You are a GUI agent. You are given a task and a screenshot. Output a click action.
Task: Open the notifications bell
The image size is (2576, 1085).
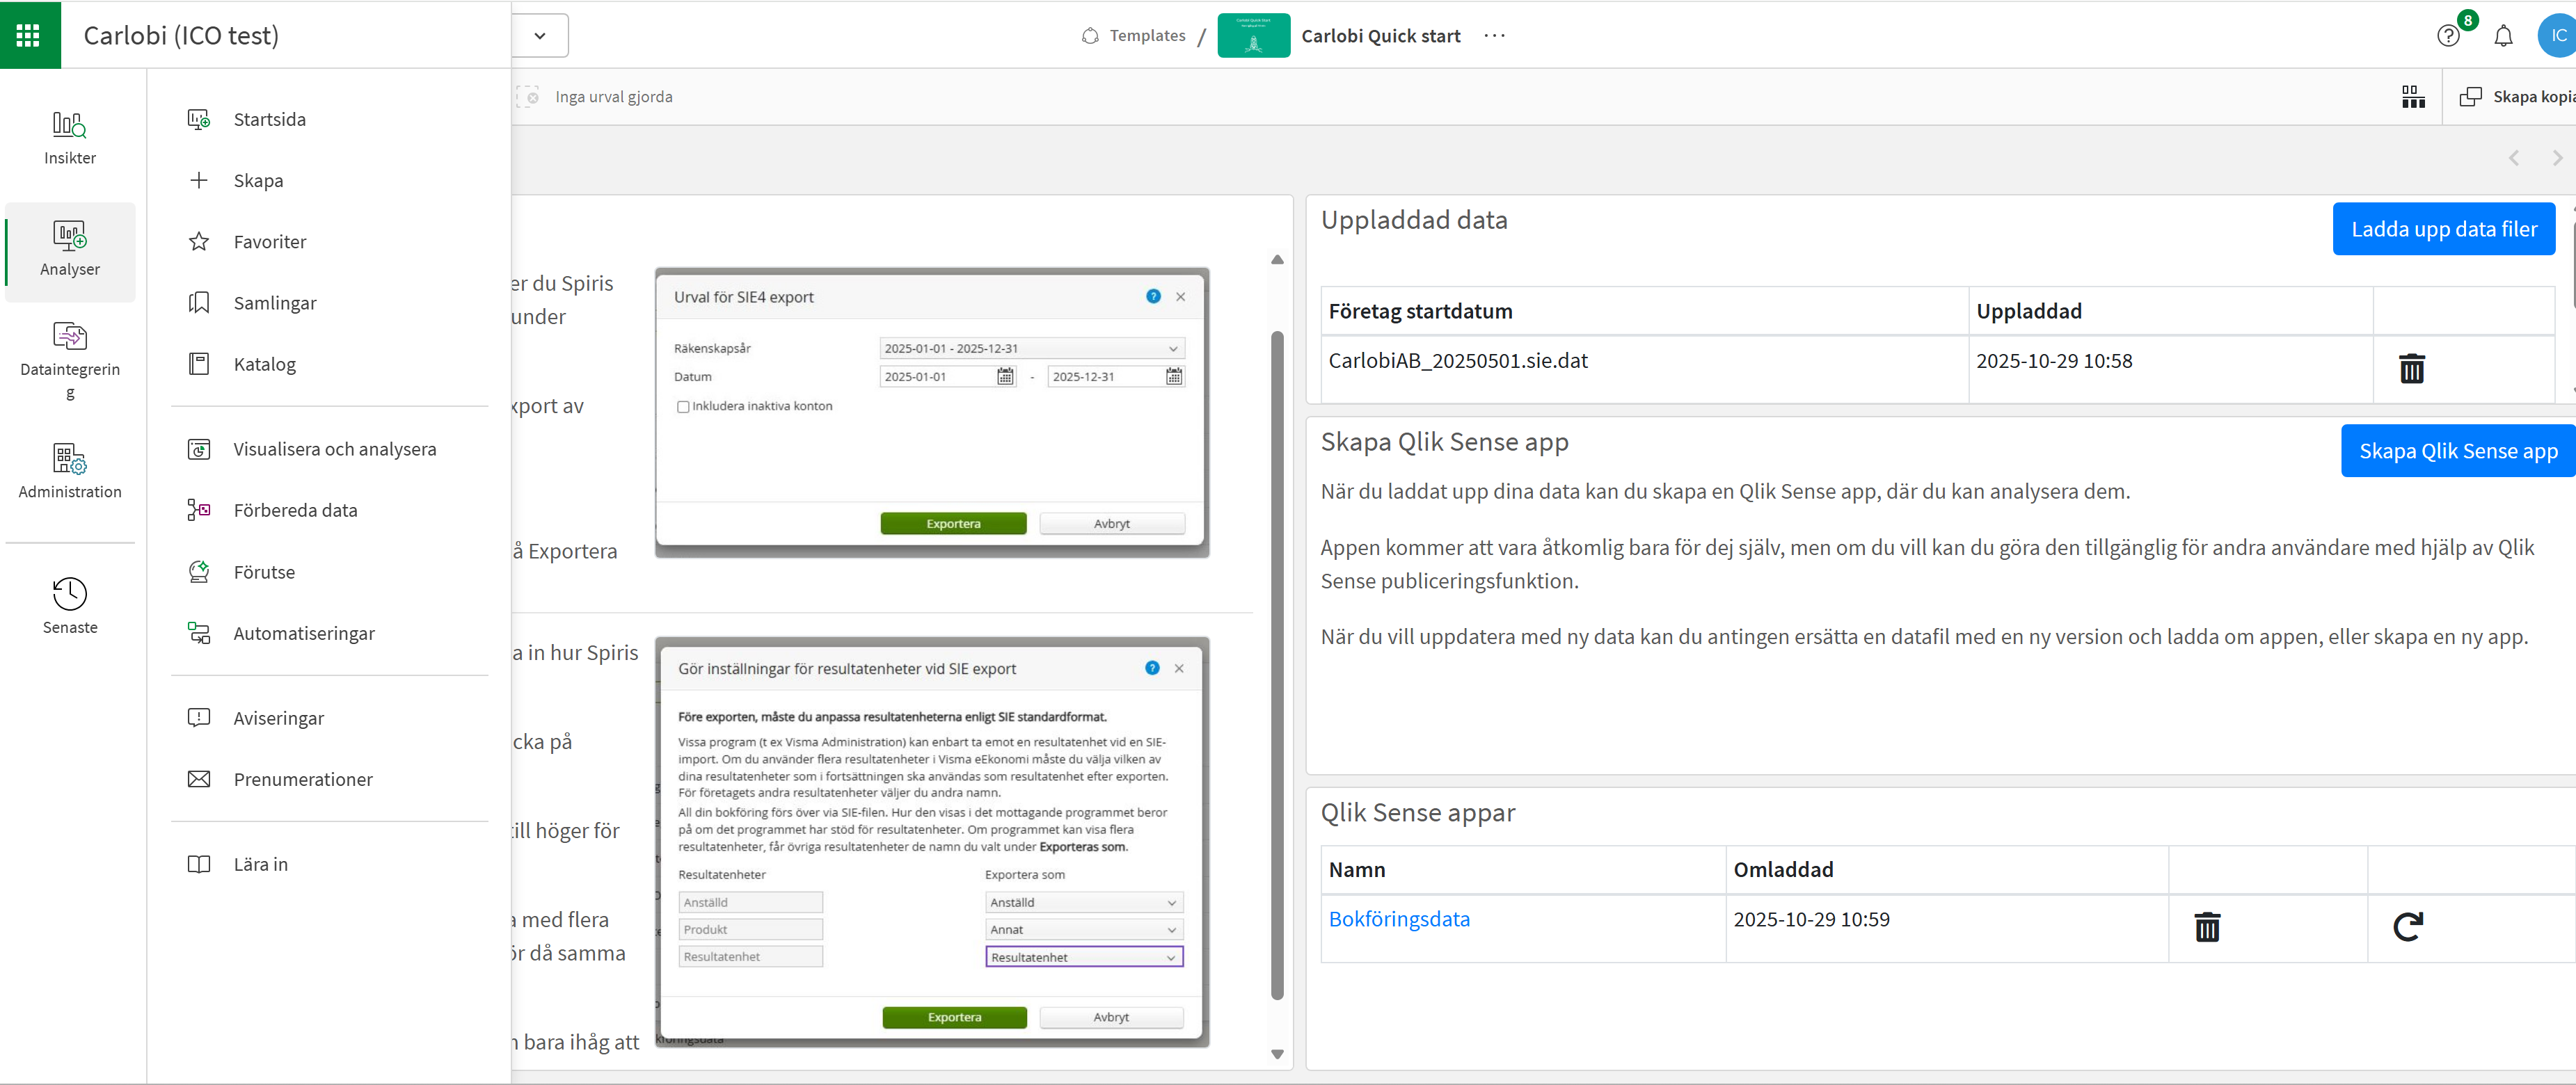click(x=2503, y=36)
